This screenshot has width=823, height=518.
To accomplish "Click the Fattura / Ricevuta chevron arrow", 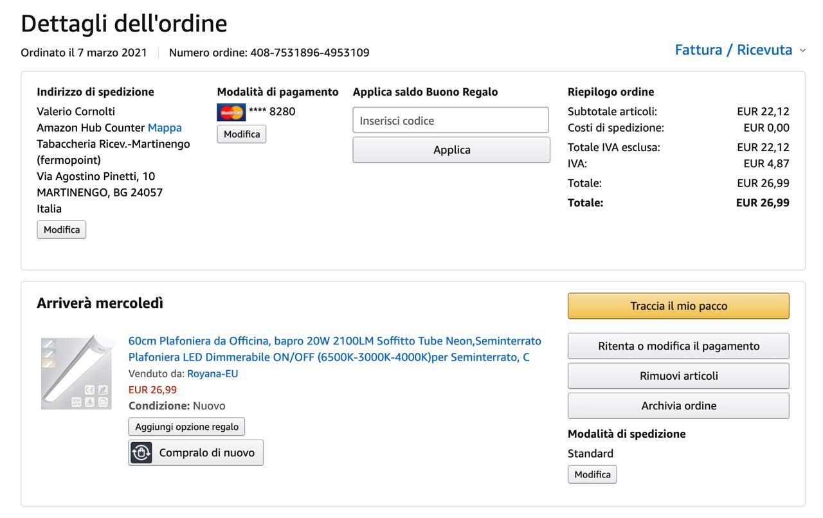I will click(x=802, y=50).
